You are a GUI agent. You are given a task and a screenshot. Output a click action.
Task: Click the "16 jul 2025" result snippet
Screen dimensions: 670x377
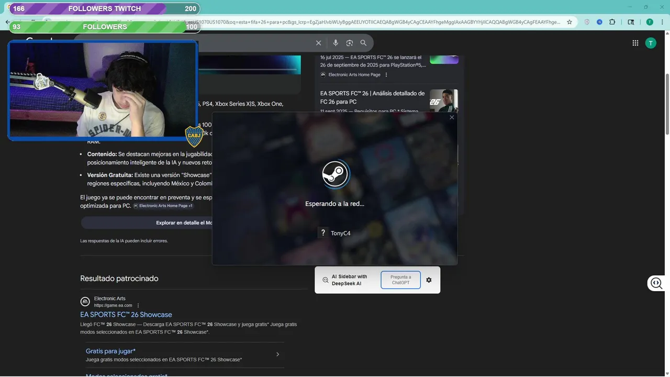pyautogui.click(x=373, y=61)
